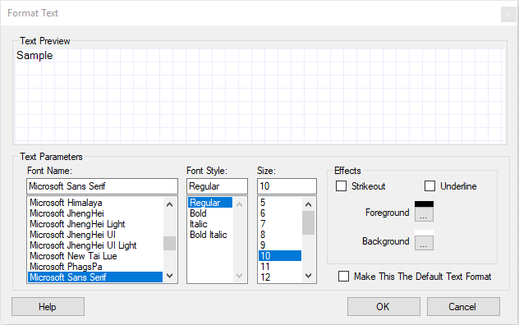This screenshot has width=519, height=325.
Task: Select Bold Italic font style
Action: click(x=209, y=235)
